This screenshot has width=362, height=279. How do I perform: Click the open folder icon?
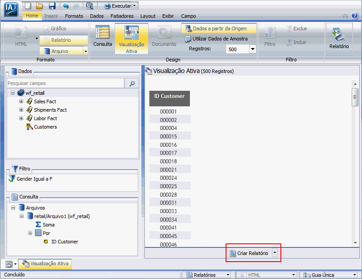(40, 5)
